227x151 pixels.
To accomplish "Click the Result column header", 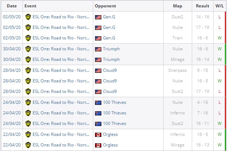I will [x=203, y=6].
